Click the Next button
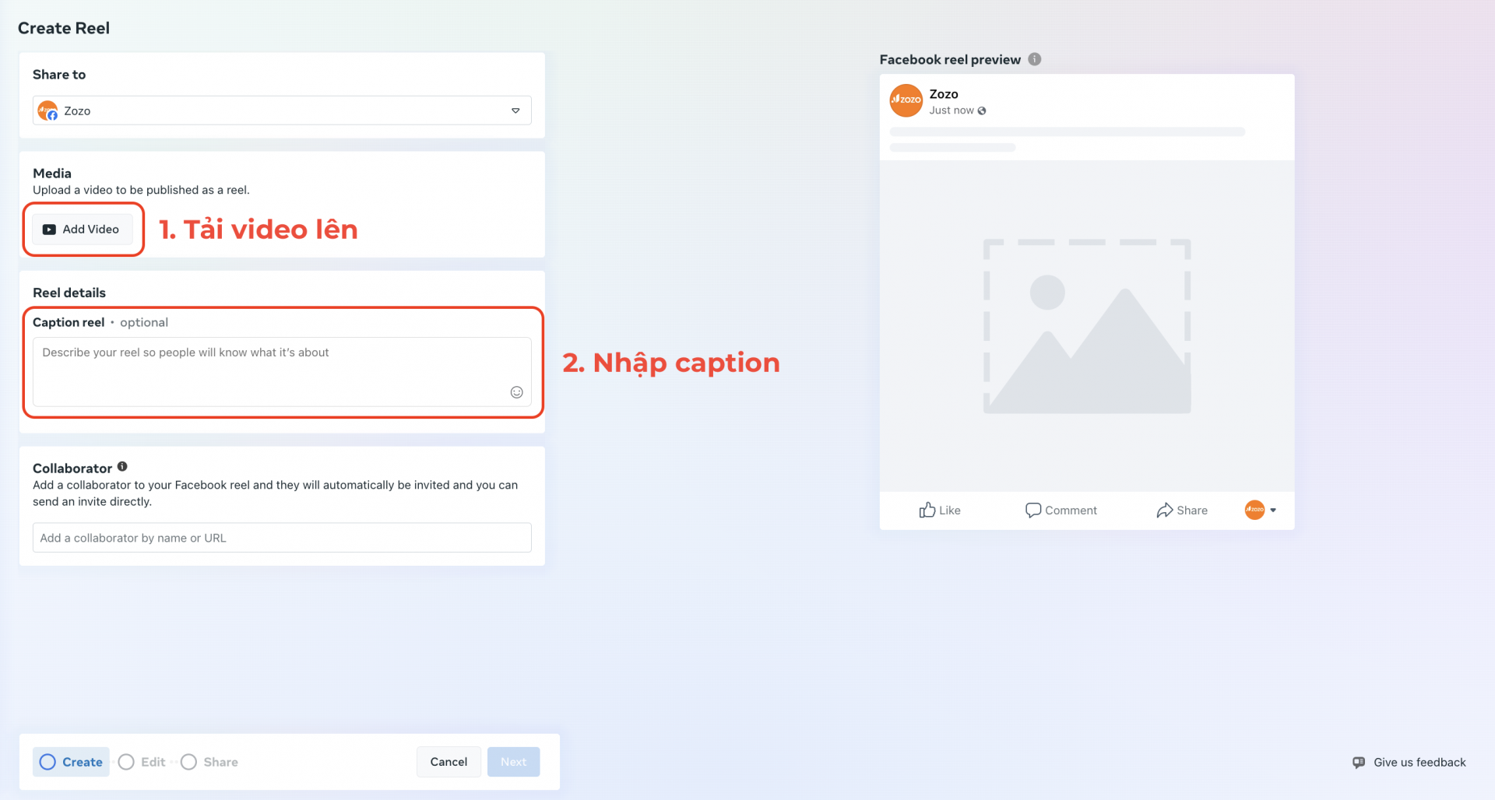Viewport: 1495px width, 800px height. pyautogui.click(x=513, y=762)
